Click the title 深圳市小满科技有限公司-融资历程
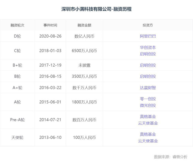193x167 pixels. [97, 9]
